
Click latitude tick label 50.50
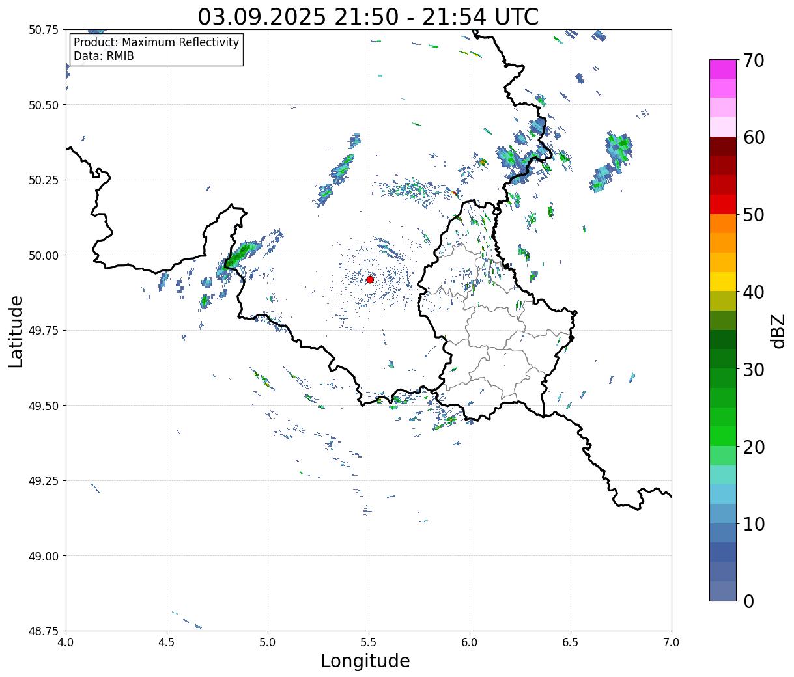[44, 105]
